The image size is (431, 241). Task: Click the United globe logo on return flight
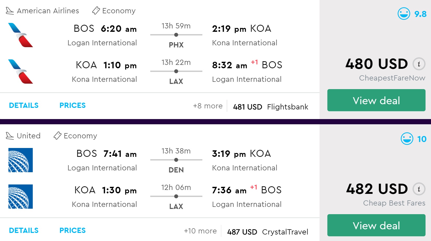[x=21, y=197]
